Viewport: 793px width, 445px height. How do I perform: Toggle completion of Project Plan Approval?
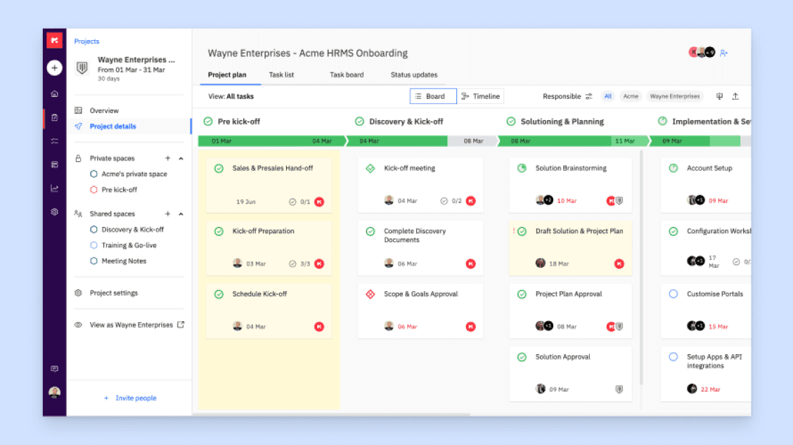pyautogui.click(x=522, y=295)
